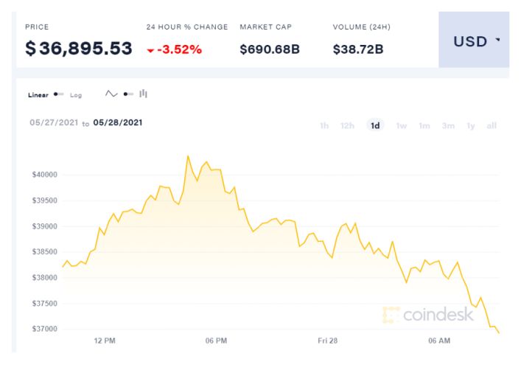Switch chart to 3m range

(x=448, y=125)
